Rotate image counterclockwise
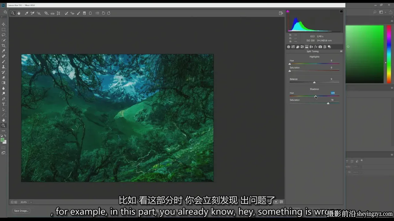The height and width of the screenshot is (221, 394). coord(103,13)
